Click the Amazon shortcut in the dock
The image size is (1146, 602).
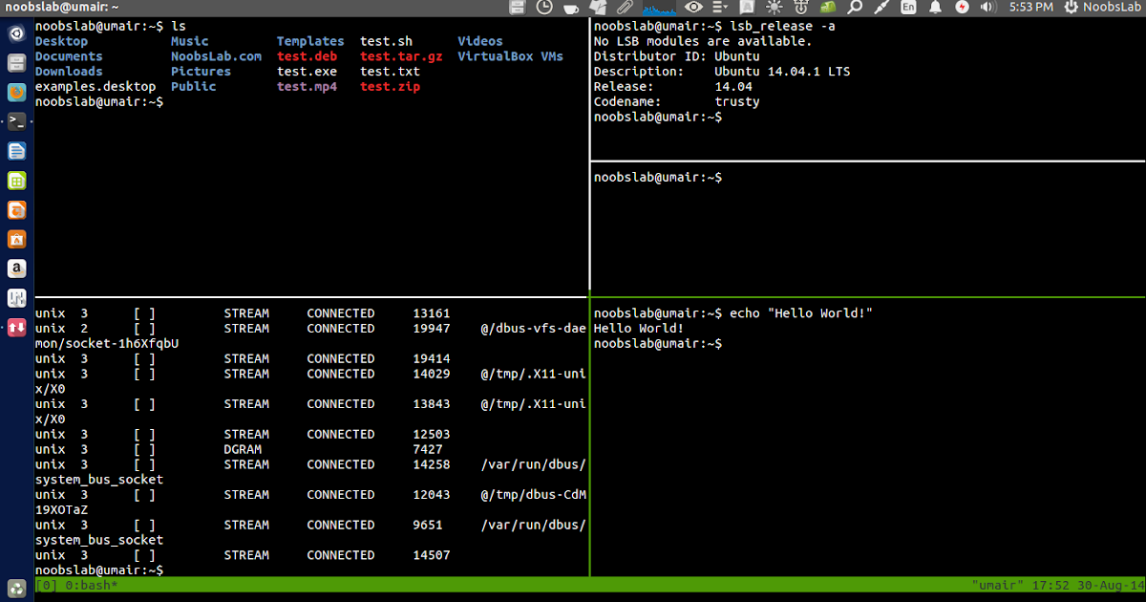click(x=16, y=269)
